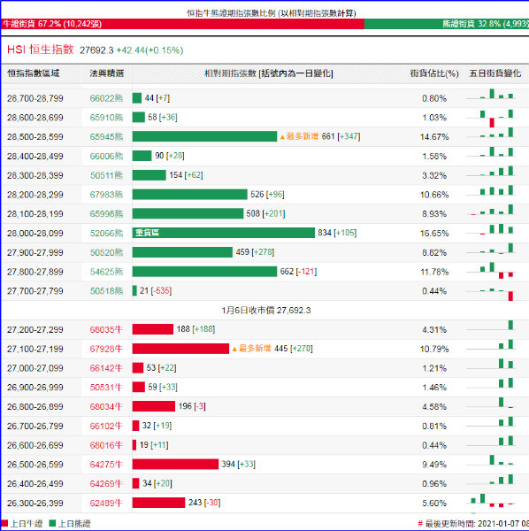529x531 pixels.
Task: Click the 最後更新時間 timestamp
Action: click(x=473, y=524)
